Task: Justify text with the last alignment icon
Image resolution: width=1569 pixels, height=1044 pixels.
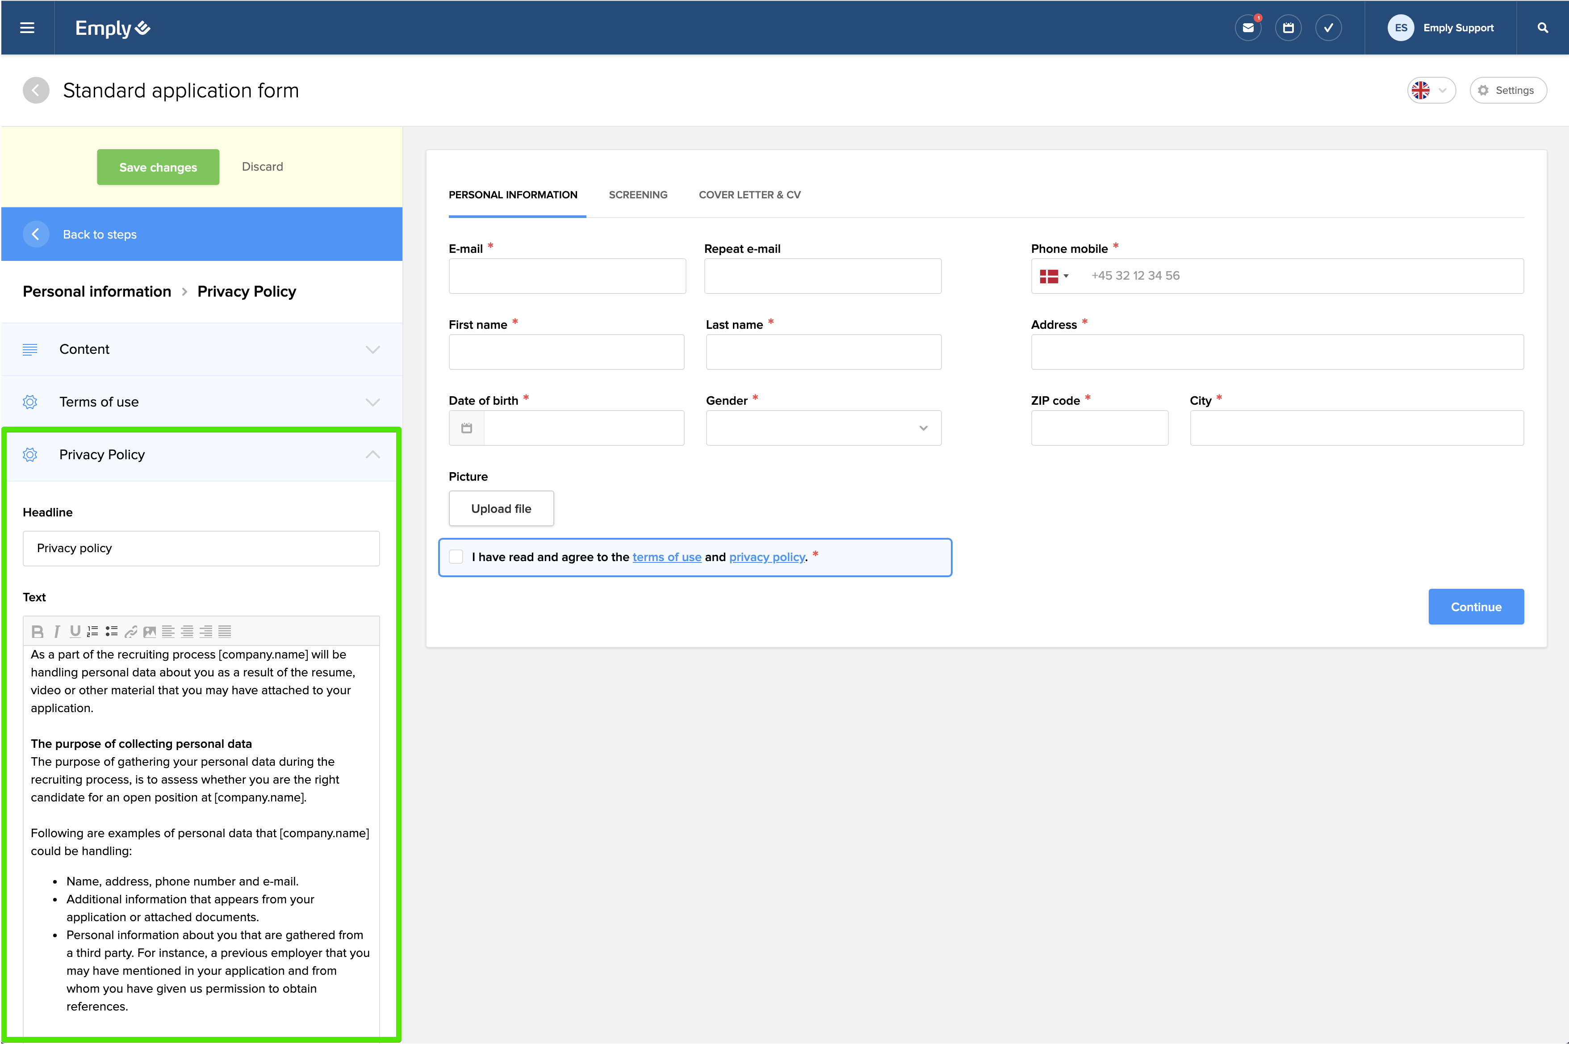Action: (x=225, y=631)
